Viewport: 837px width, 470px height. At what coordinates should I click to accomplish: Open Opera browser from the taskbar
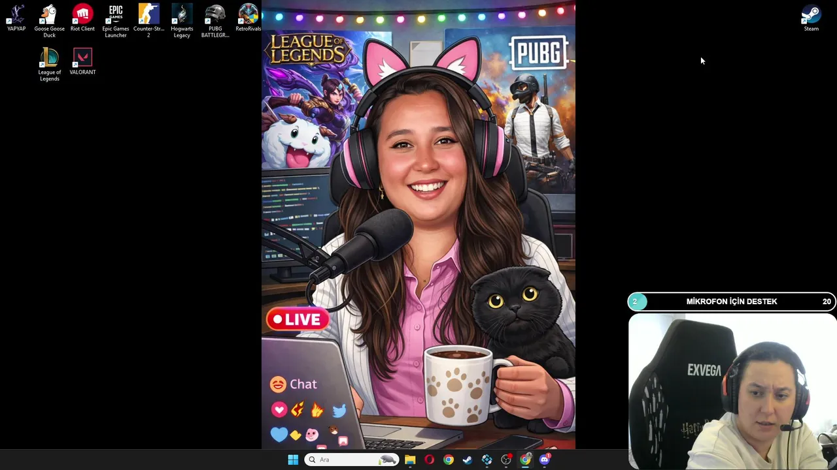[429, 460]
